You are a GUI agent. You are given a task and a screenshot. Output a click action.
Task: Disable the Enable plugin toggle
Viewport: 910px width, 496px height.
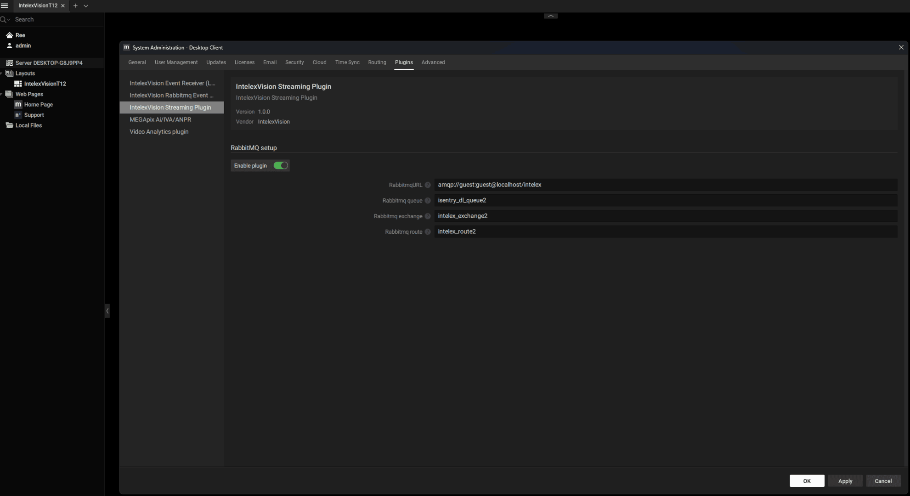pyautogui.click(x=281, y=166)
